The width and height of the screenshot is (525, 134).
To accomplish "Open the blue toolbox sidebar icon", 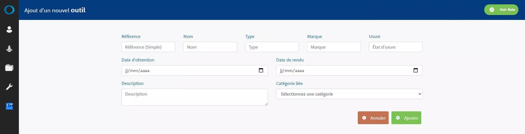I will [9, 106].
